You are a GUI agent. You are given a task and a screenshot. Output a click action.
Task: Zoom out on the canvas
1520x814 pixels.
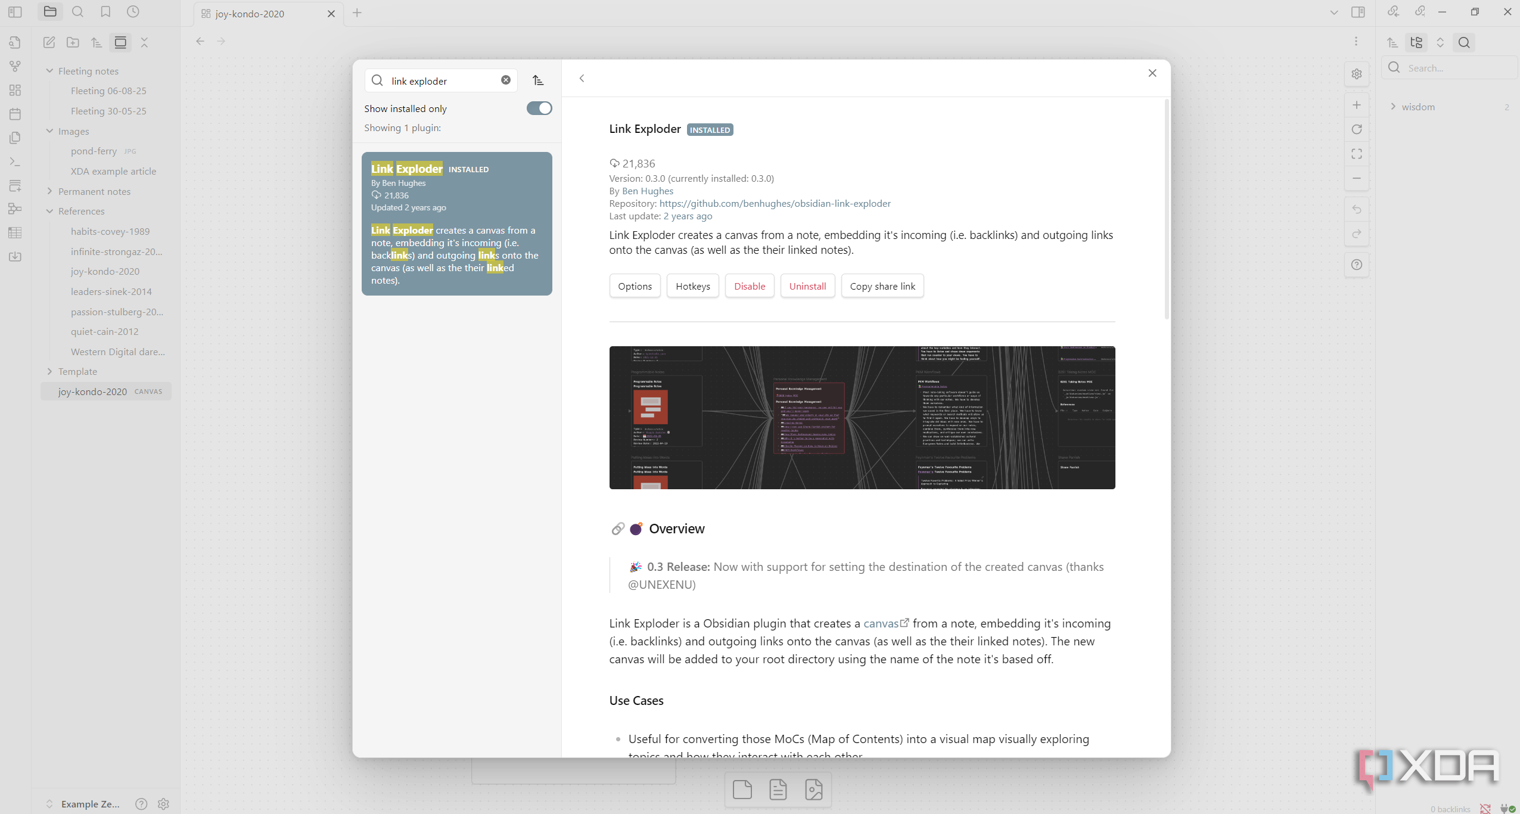click(1357, 178)
